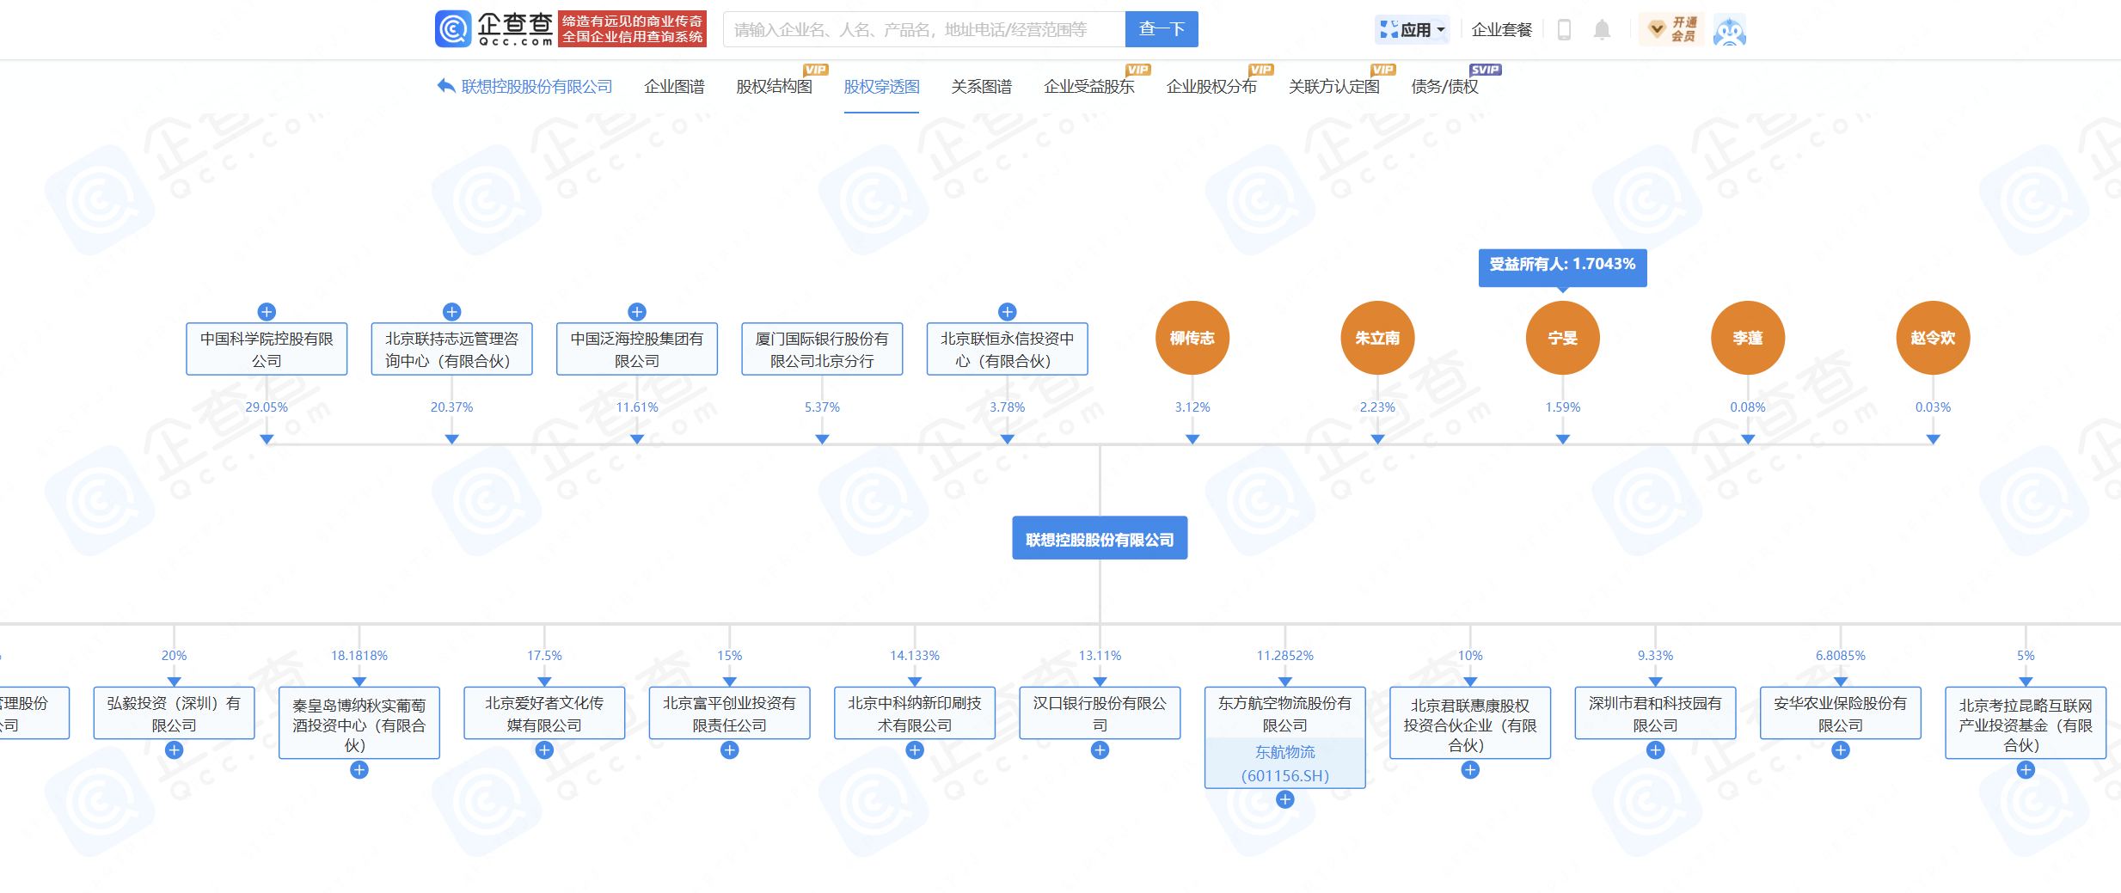Click the 朱立南 shareholder circle
This screenshot has width=2121, height=893.
tap(1377, 338)
